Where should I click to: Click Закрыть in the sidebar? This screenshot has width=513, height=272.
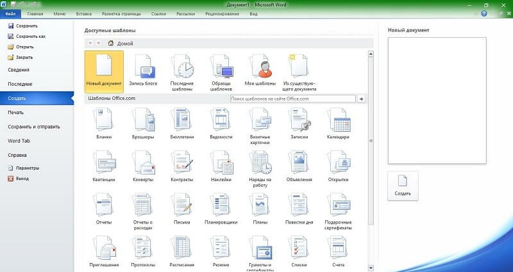click(x=21, y=57)
